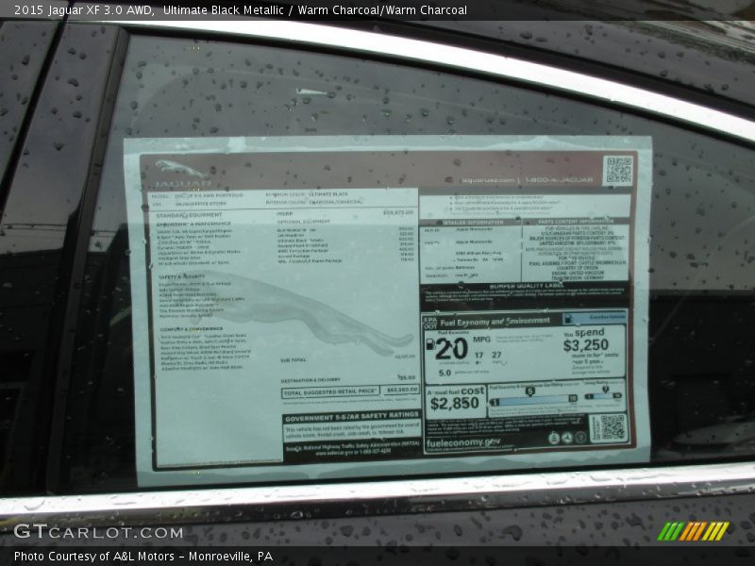Click the QR code beside jaguarusa.com
Viewport: 755px width, 566px height.
[618, 170]
